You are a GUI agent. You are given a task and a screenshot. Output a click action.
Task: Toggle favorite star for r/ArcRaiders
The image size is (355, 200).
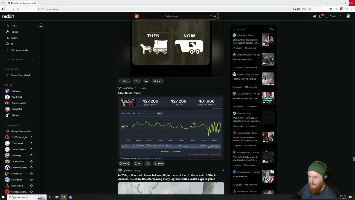coord(31,174)
